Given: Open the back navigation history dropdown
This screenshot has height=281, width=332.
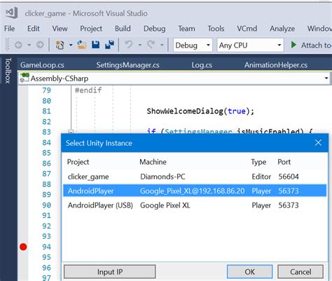Looking at the screenshot, I should [x=29, y=45].
